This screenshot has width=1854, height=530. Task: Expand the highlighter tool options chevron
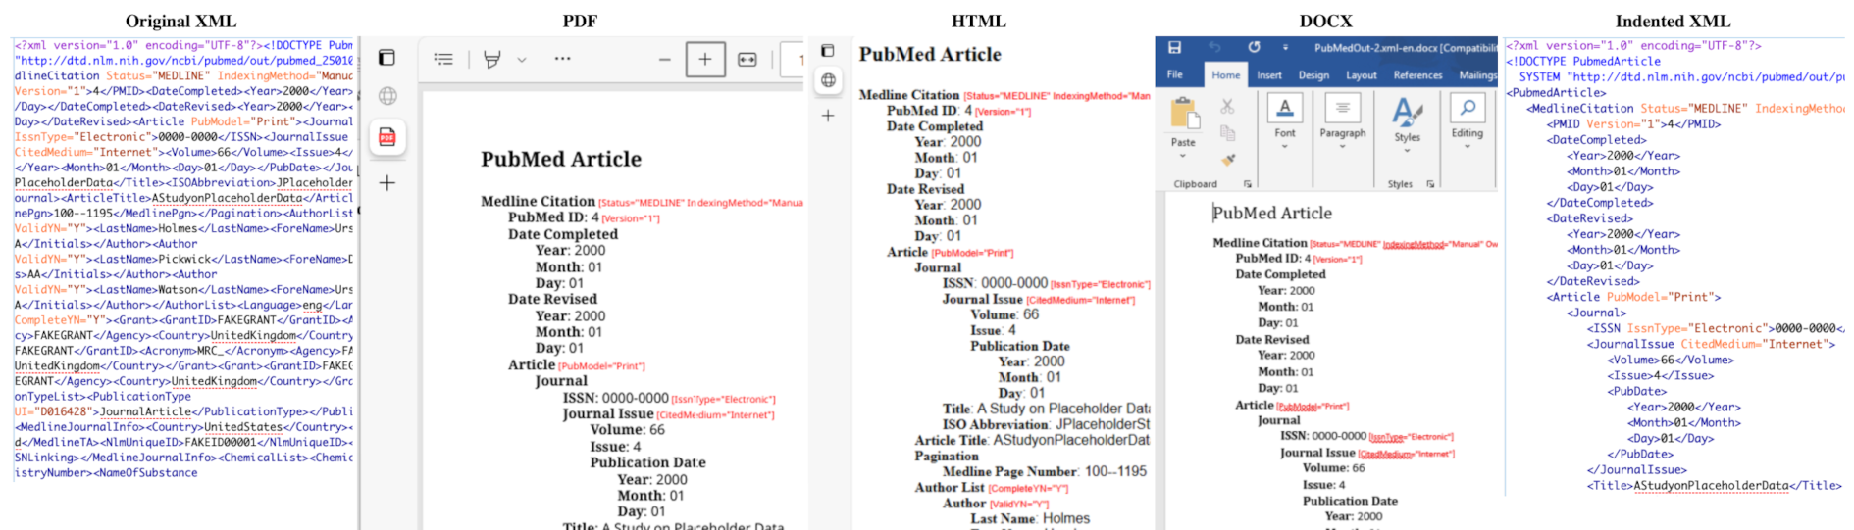522,60
